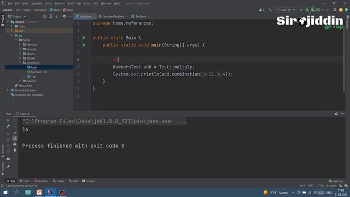Click the Collapse All icon in the Project panel
Screen dimensions: 350x197
(57, 16)
